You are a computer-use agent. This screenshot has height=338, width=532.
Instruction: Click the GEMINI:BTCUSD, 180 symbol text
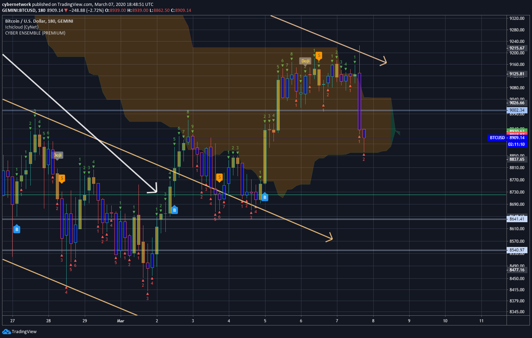[24, 10]
